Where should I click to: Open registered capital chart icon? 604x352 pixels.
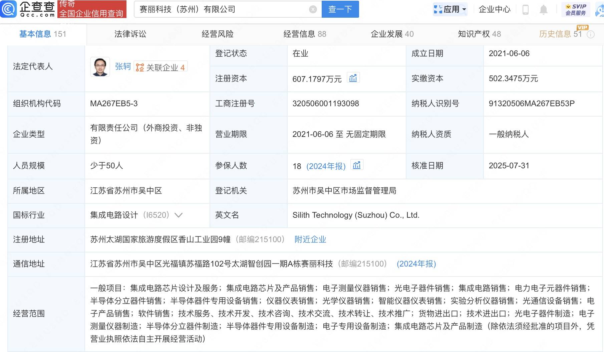click(x=353, y=78)
